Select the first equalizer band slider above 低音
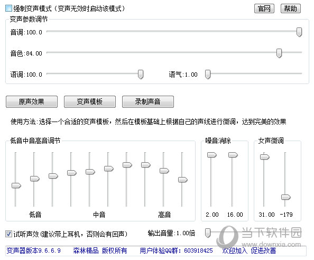 16,185
